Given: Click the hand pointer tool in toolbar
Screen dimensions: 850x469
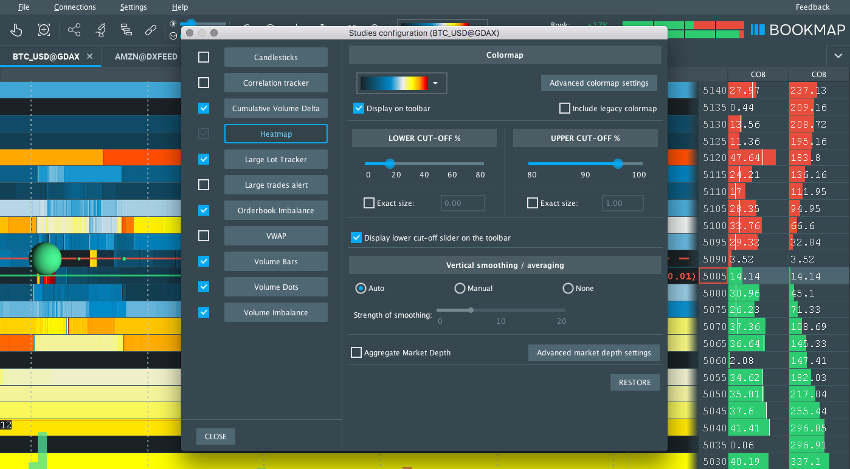Looking at the screenshot, I should [16, 30].
